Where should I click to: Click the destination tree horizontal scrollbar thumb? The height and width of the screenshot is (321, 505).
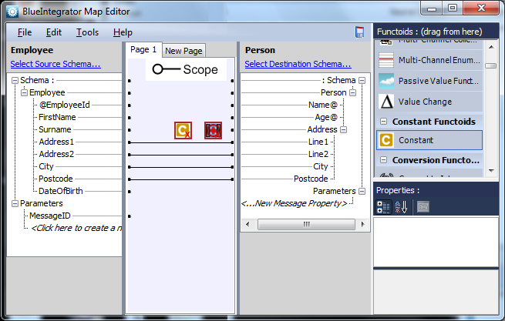[306, 224]
